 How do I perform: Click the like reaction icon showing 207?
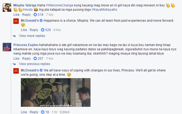point(35,59)
